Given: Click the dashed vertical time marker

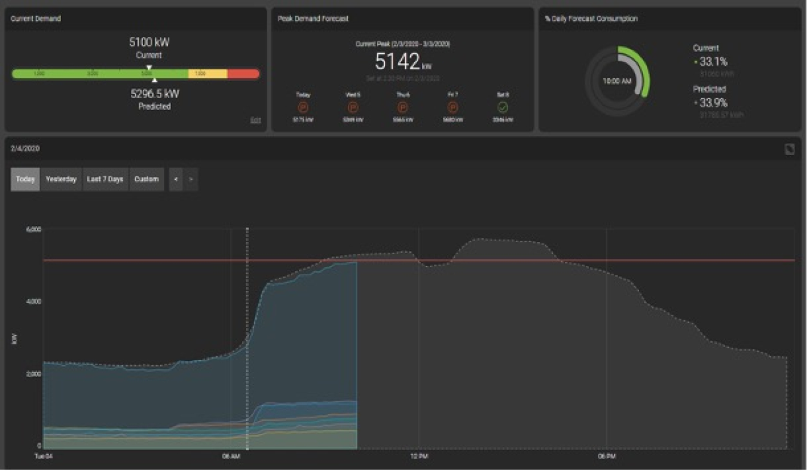Looking at the screenshot, I should (247, 338).
